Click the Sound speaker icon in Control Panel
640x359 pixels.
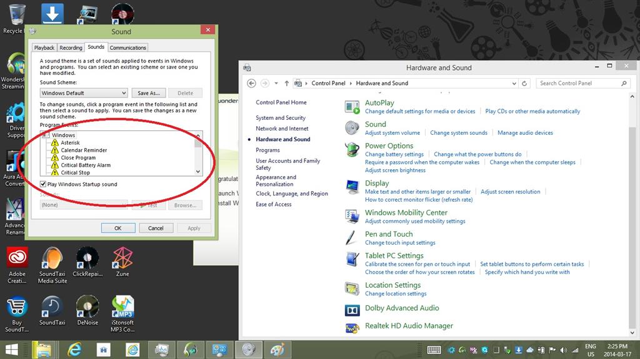coord(352,128)
